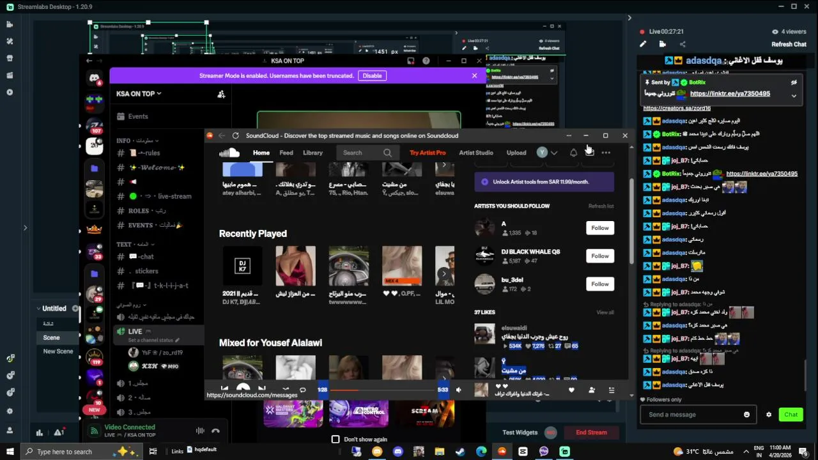The image size is (818, 460).
Task: Open the SoundCloud next-up queue
Action: click(612, 390)
